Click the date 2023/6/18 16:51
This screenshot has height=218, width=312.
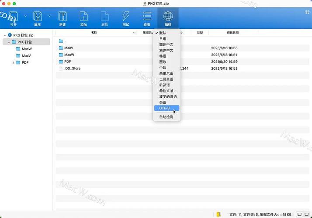(x=224, y=55)
